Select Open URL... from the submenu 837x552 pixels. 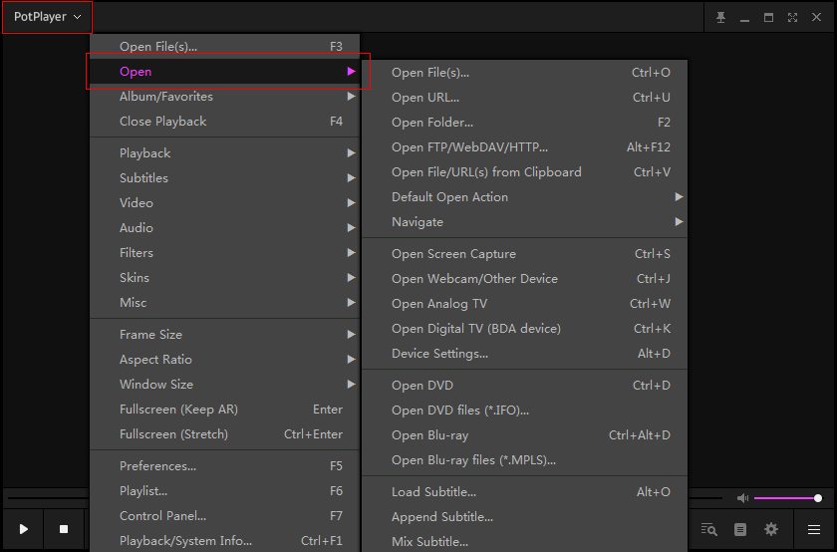pos(425,98)
